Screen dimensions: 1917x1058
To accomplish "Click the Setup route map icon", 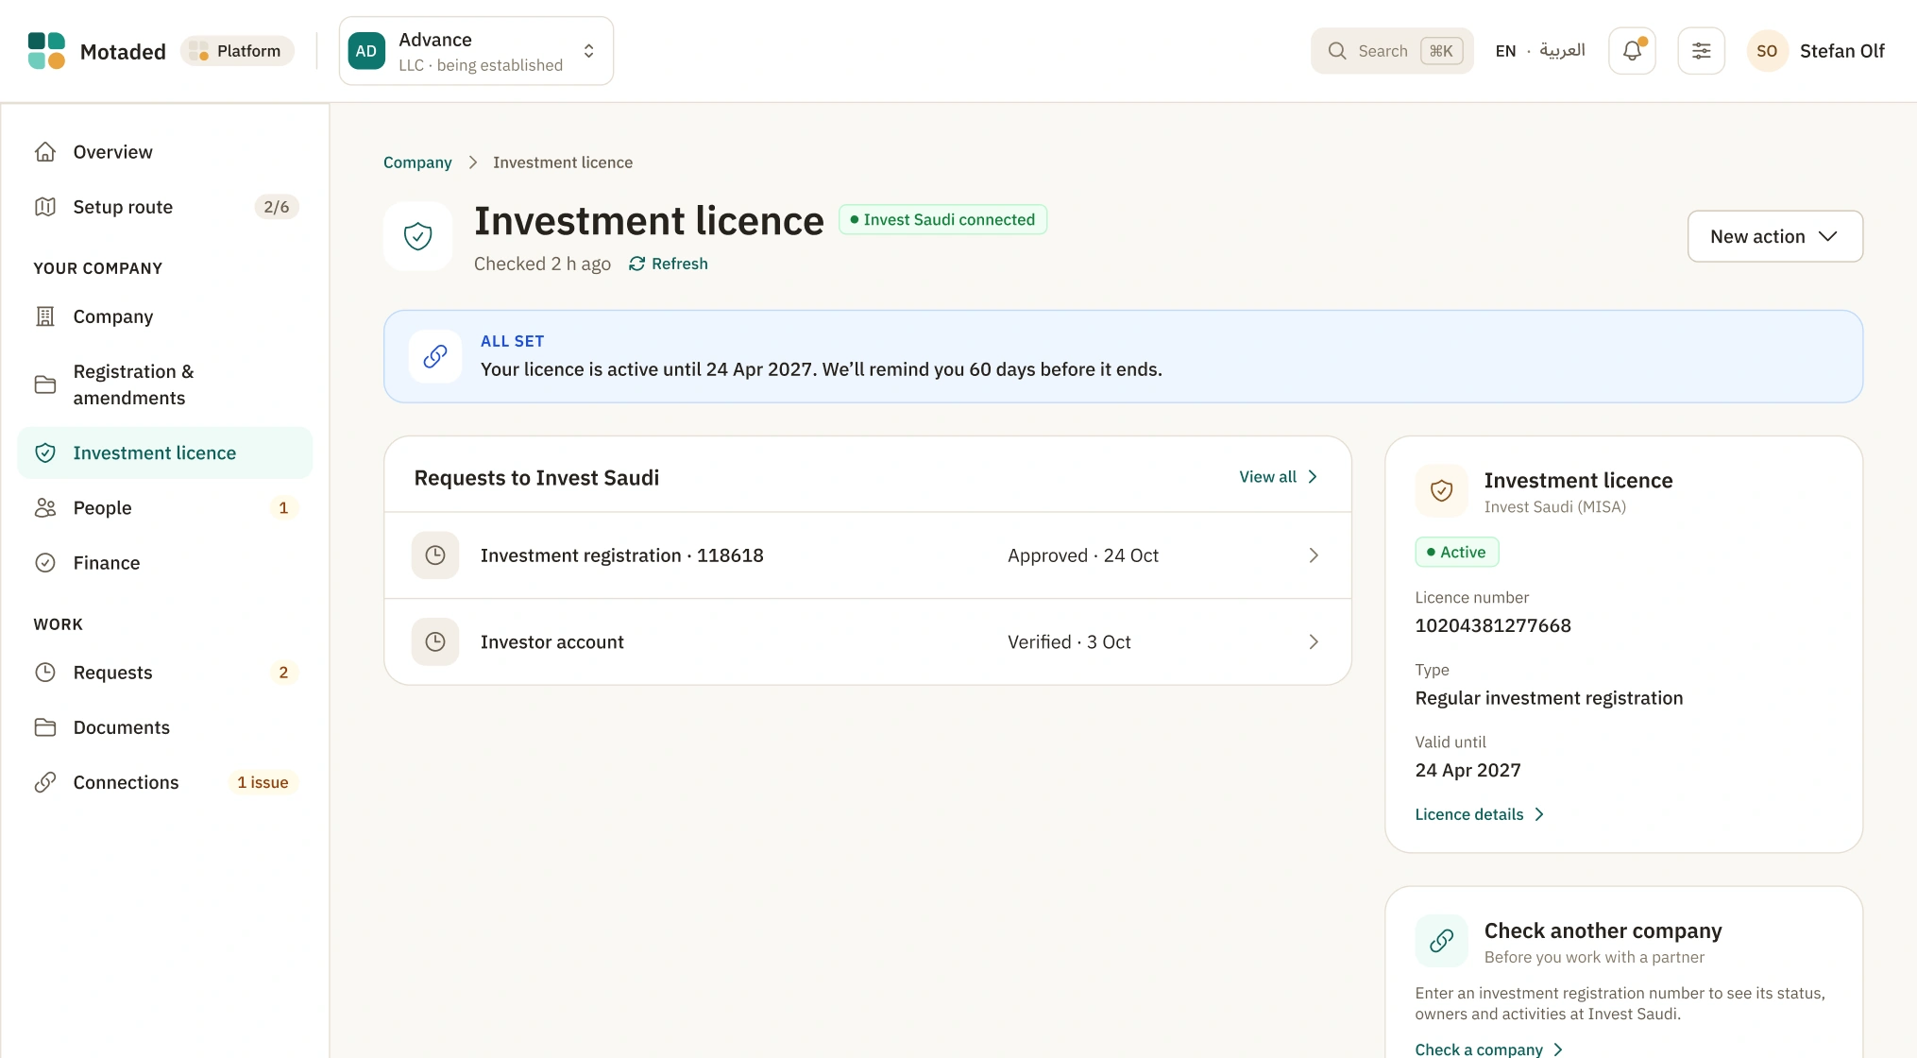I will tap(45, 207).
